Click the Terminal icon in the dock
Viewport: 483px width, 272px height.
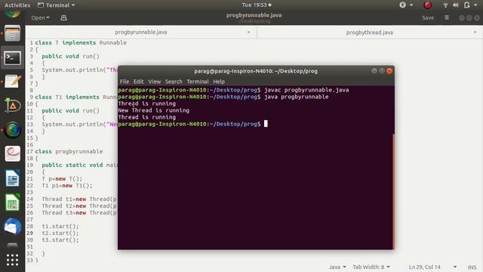pyautogui.click(x=12, y=57)
